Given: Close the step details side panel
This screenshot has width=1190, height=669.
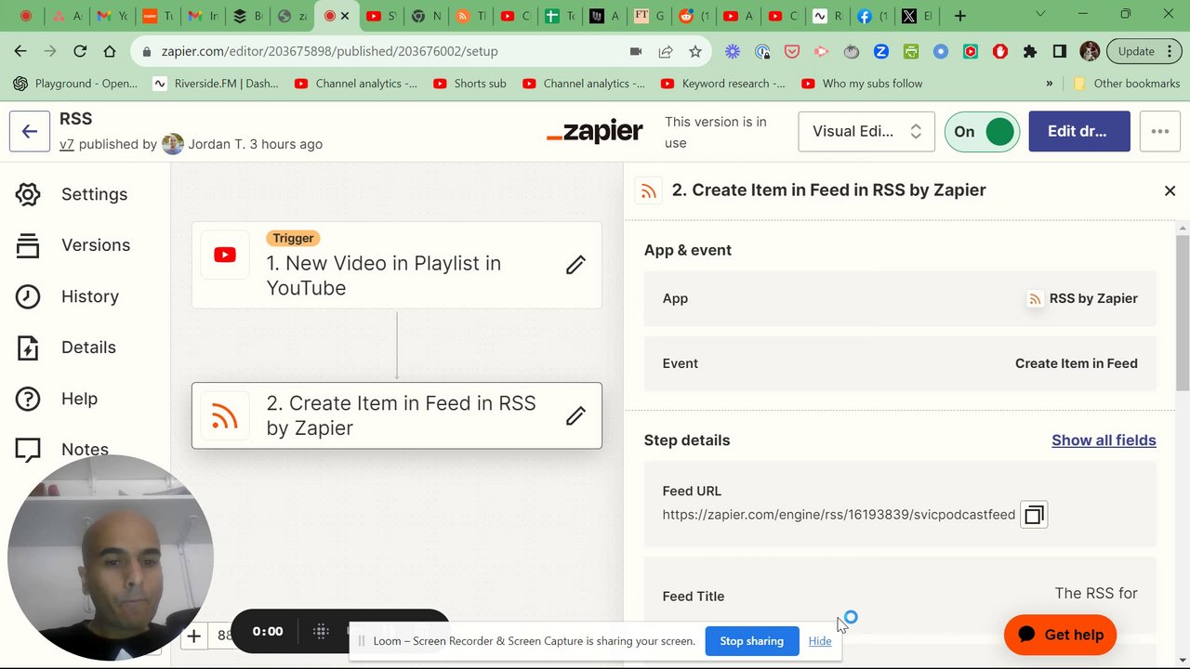Looking at the screenshot, I should tap(1170, 190).
